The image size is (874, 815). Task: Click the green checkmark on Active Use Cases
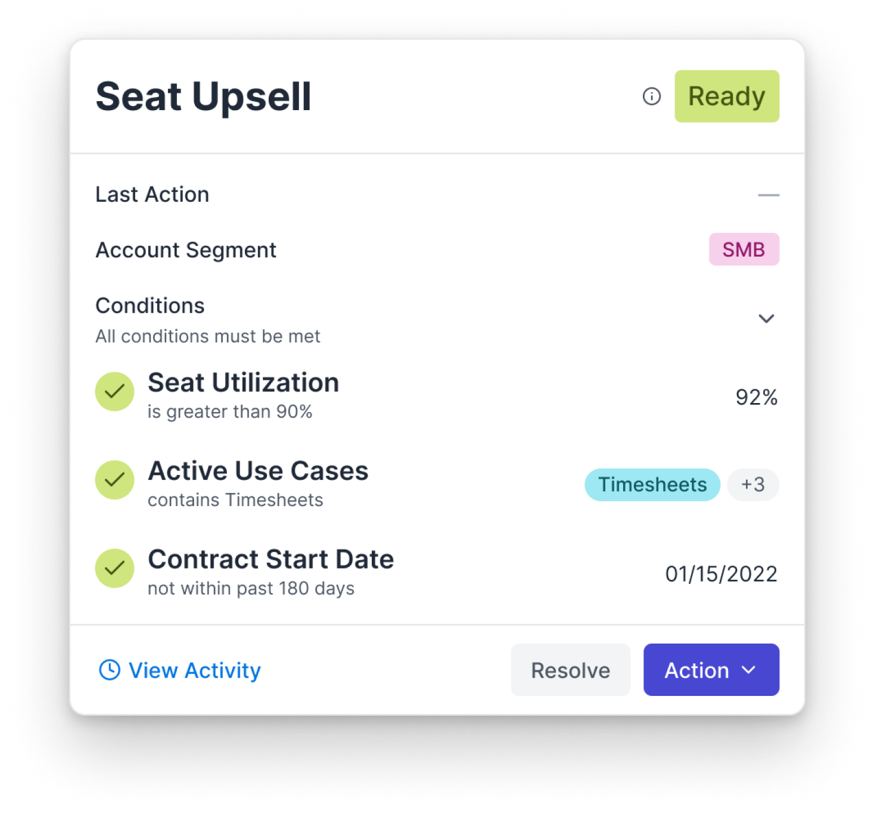tap(114, 480)
